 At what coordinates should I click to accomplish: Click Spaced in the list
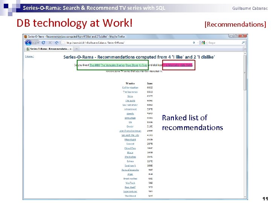point(130,144)
